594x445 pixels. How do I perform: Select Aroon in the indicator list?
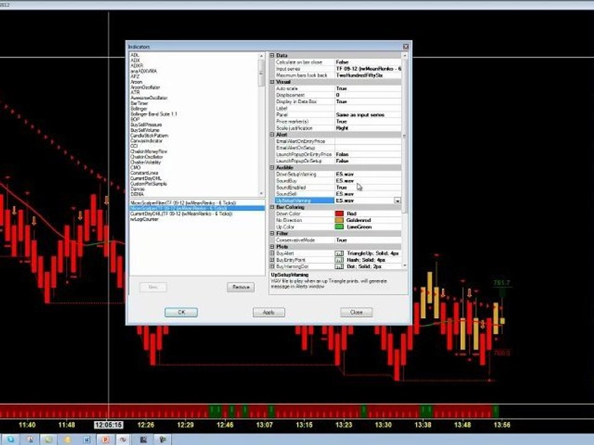136,82
